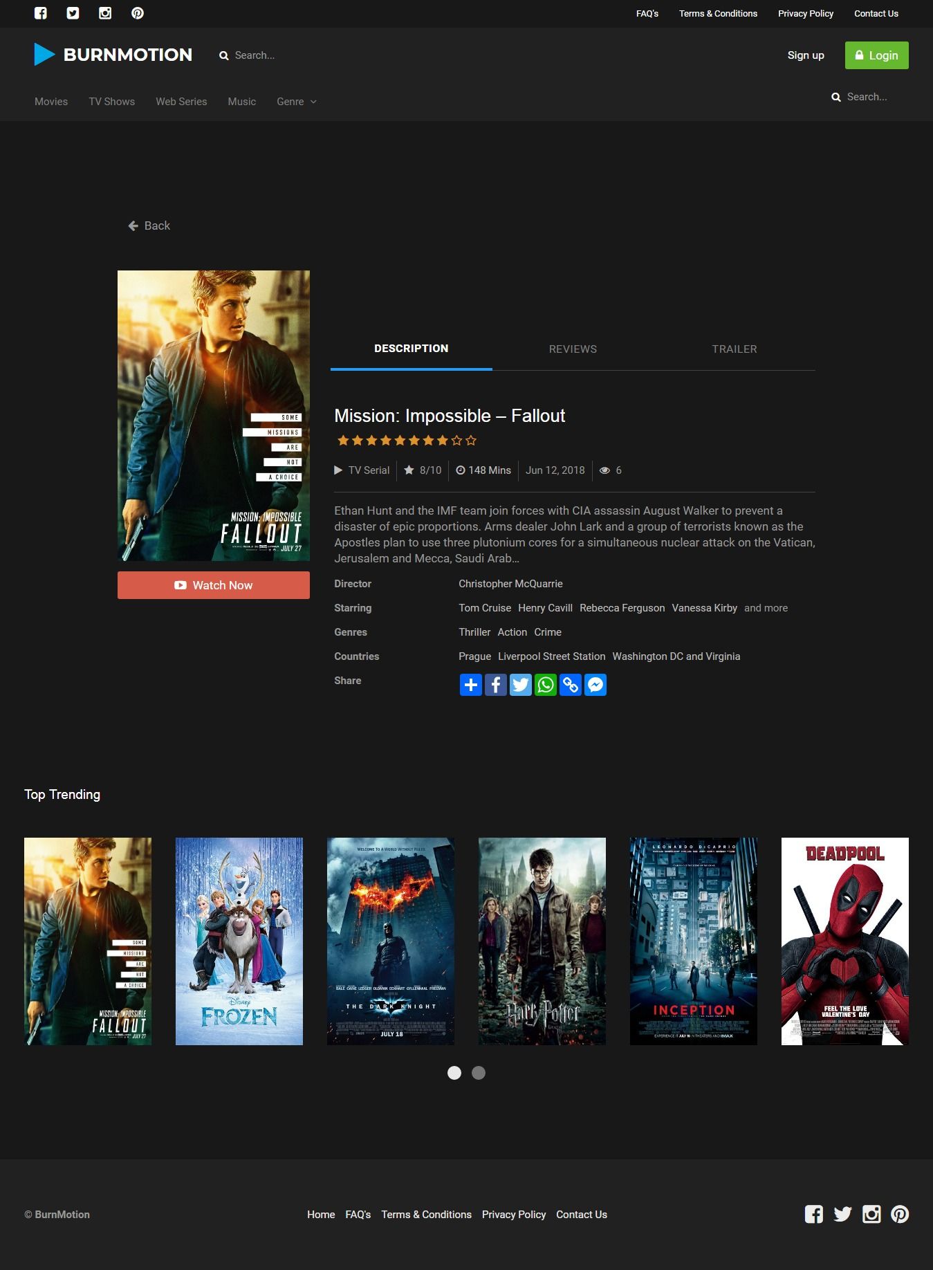933x1270 pixels.
Task: Open the AddToAny share plus icon
Action: coord(471,685)
